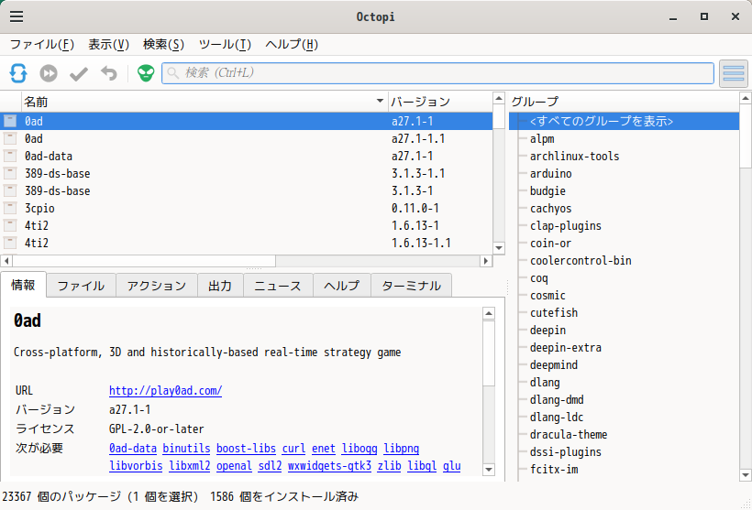Click the boost-libs dependency link
Viewport: 752px width, 510px height.
[245, 449]
